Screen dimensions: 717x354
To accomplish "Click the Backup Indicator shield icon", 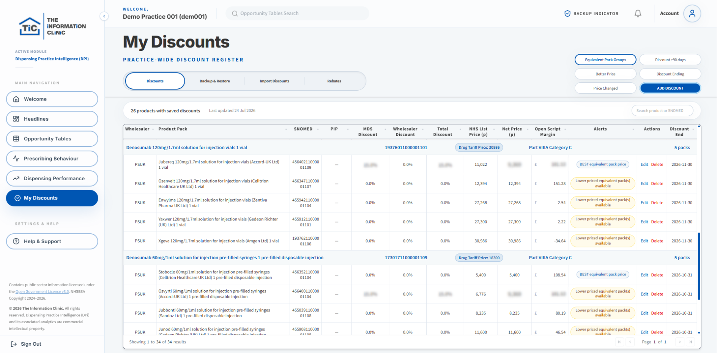I will 567,13.
